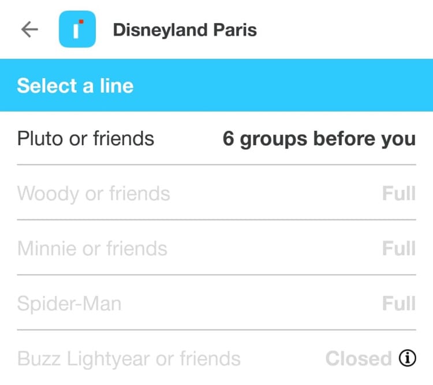Pick the Spider-Man line
The width and height of the screenshot is (433, 385).
point(216,303)
